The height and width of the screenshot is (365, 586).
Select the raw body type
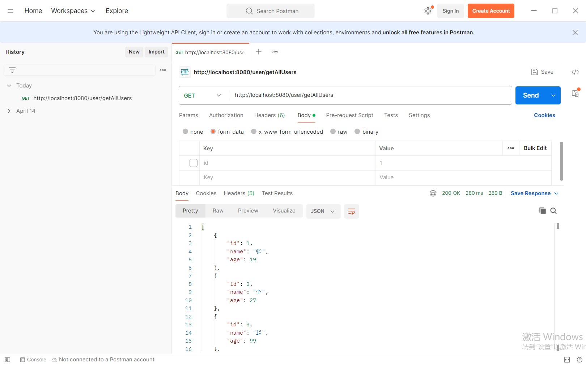tap(339, 132)
